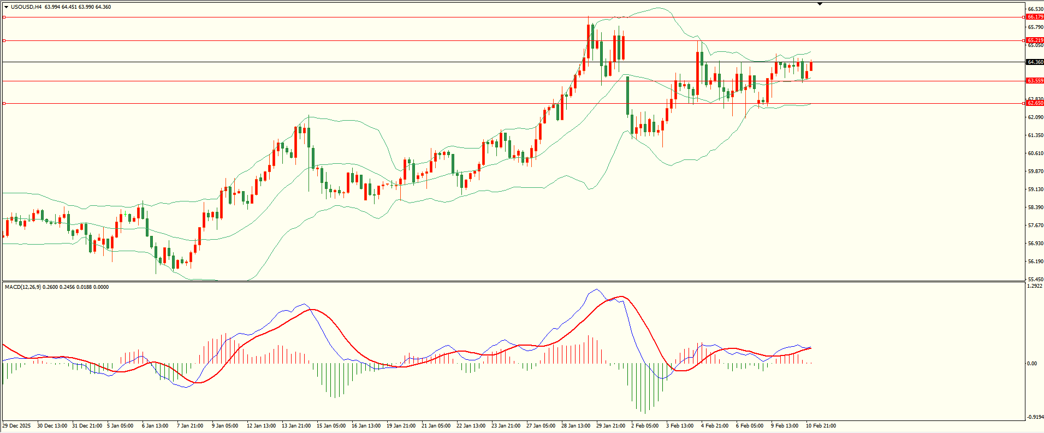Click the 65.219 red price label
The height and width of the screenshot is (433, 1044).
click(1035, 40)
